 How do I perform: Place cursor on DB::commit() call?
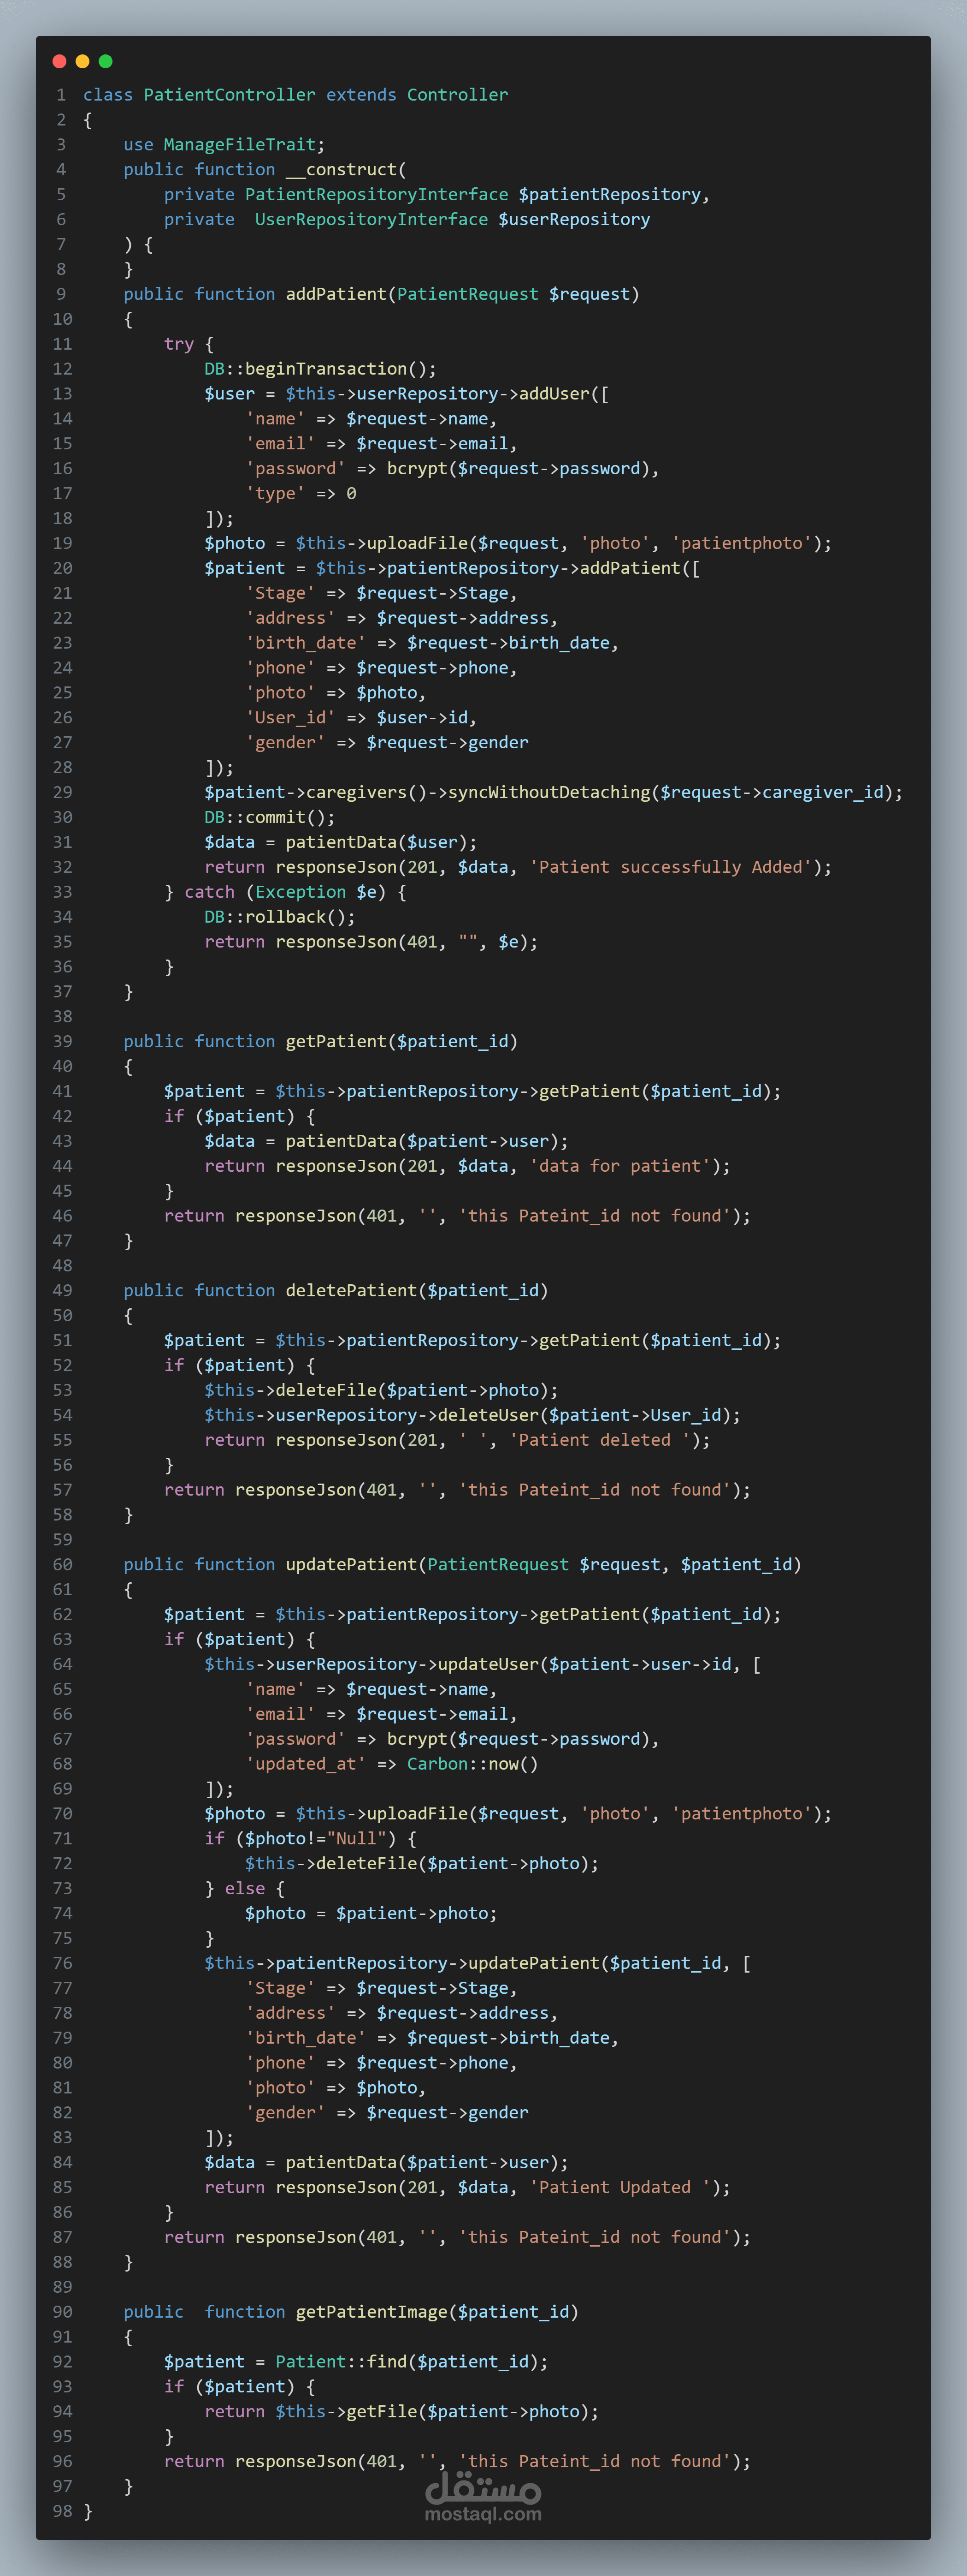point(270,818)
